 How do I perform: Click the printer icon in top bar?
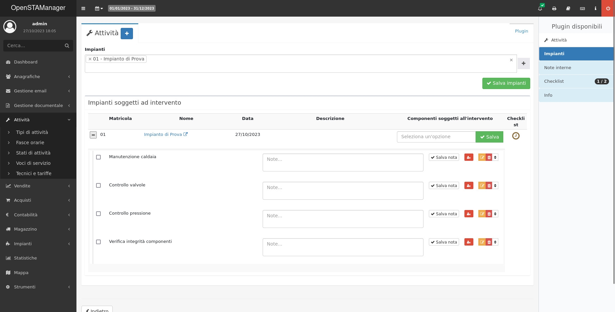554,8
